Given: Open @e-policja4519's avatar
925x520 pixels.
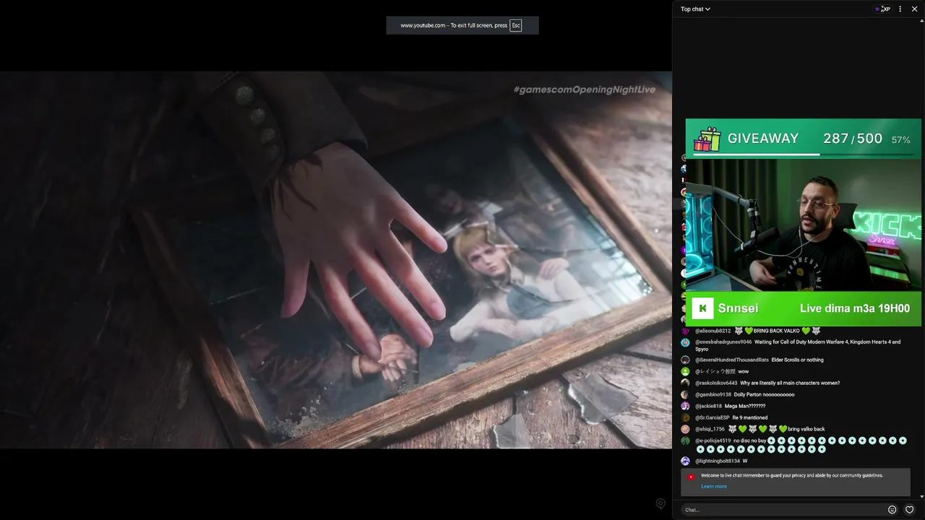Looking at the screenshot, I should point(685,441).
